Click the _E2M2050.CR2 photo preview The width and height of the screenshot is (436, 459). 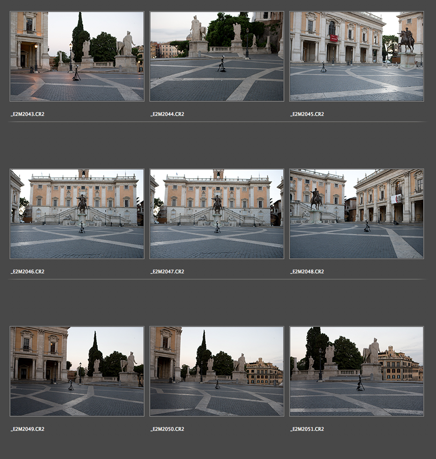click(x=217, y=371)
